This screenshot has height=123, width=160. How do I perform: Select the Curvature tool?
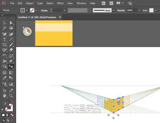pos(11,34)
